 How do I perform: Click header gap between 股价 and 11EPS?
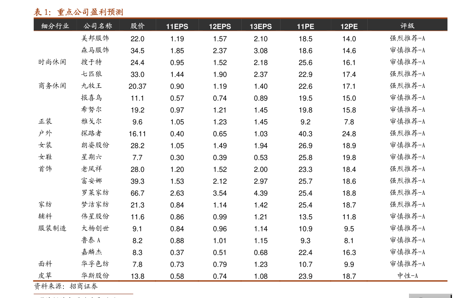[x=155, y=26]
